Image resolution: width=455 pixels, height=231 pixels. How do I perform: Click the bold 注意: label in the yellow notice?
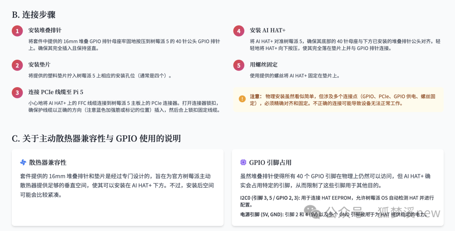(256, 96)
